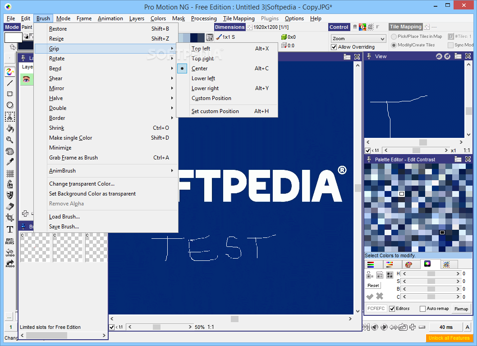
Task: Select the Eyedropper color picker tool
Action: click(x=10, y=162)
